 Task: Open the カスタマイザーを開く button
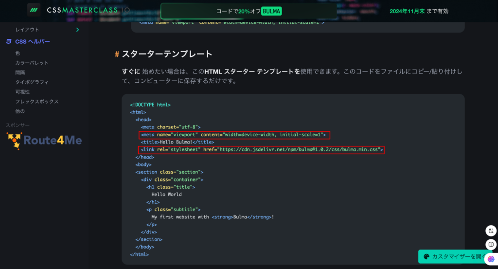click(x=455, y=257)
